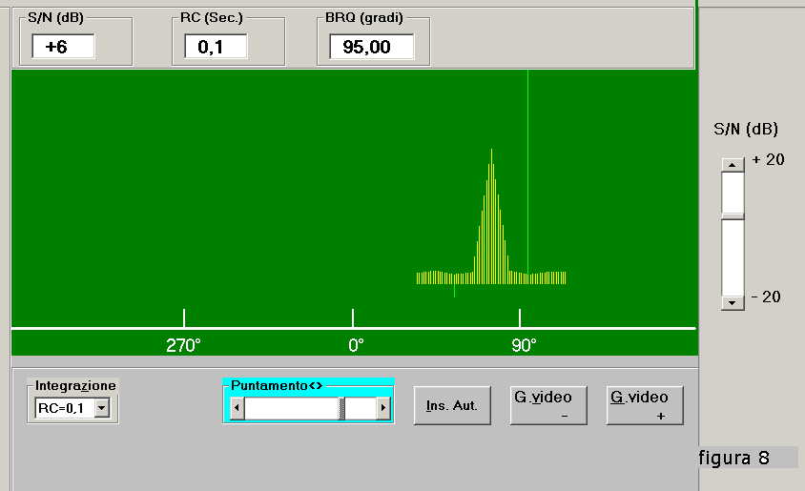
Task: Click the Ins. Aut. button
Action: coord(452,405)
